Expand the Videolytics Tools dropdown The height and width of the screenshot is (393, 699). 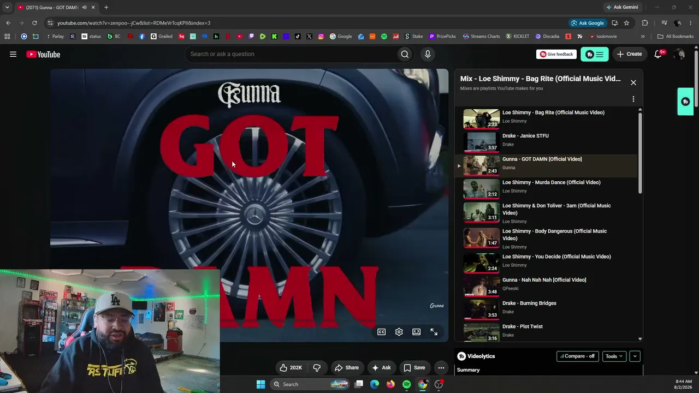(614, 356)
